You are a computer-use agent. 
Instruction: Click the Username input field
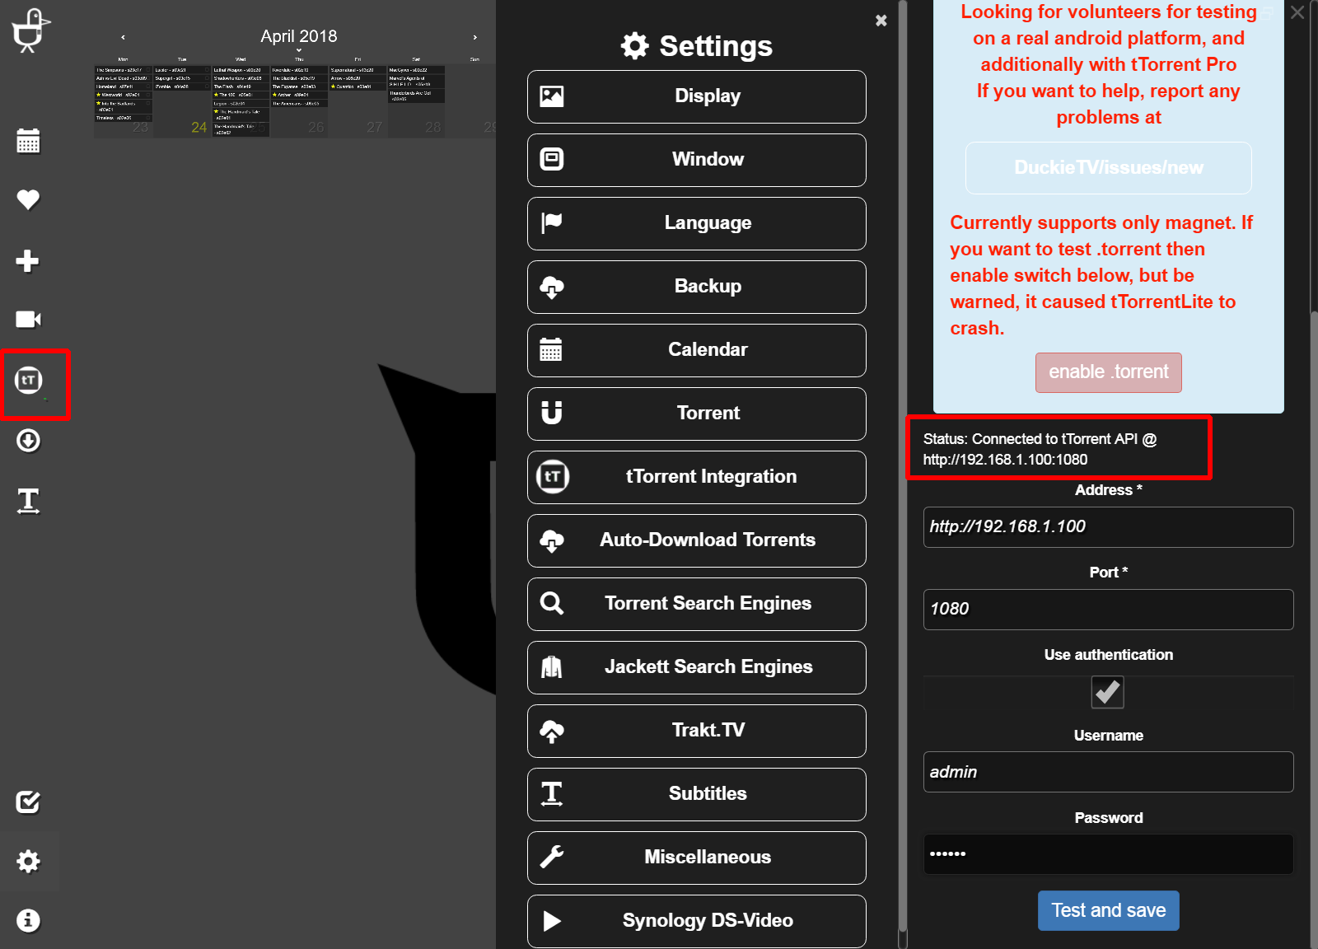[x=1109, y=772]
